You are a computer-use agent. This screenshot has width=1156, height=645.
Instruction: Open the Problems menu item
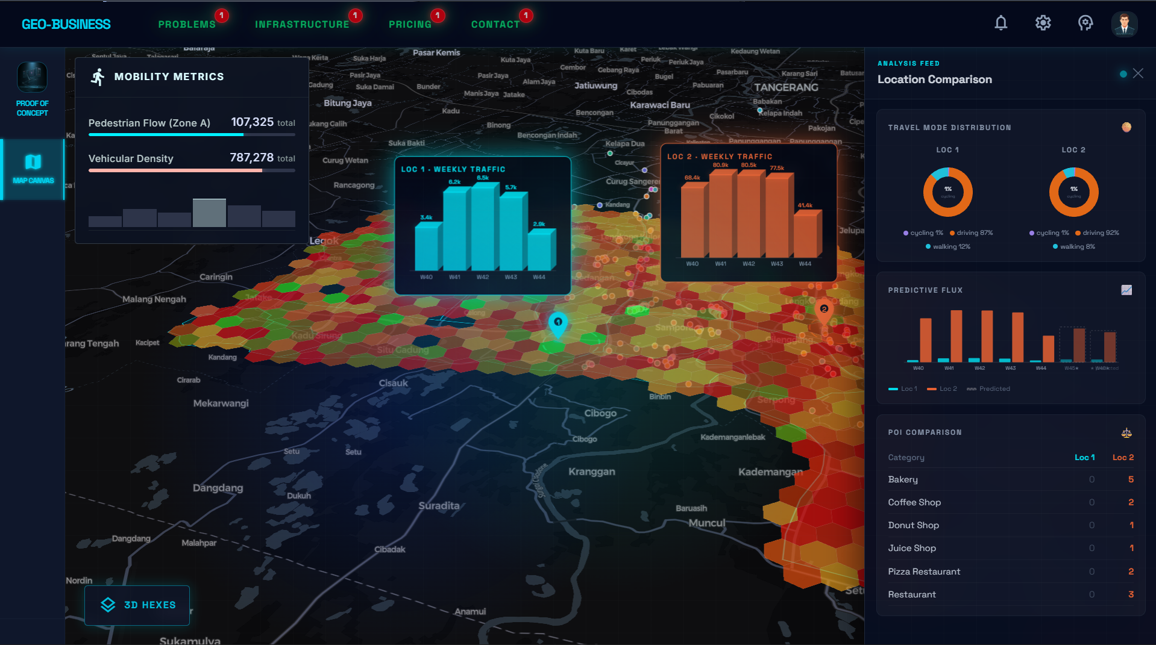click(x=187, y=24)
